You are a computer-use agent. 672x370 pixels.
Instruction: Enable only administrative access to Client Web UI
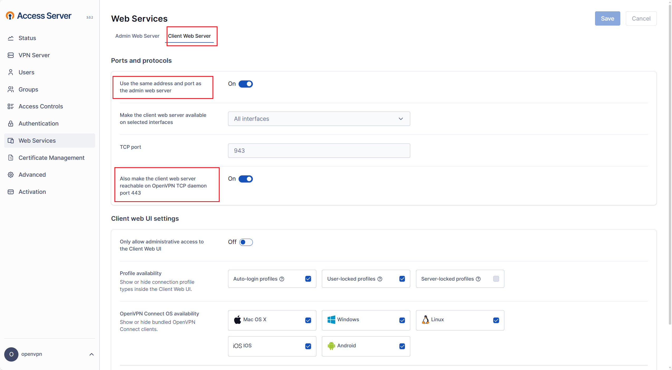[x=246, y=242]
